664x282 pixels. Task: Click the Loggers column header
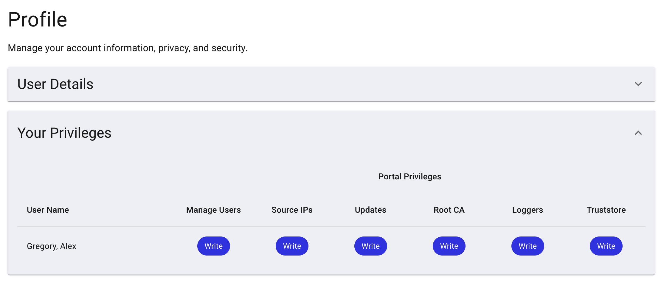528,210
